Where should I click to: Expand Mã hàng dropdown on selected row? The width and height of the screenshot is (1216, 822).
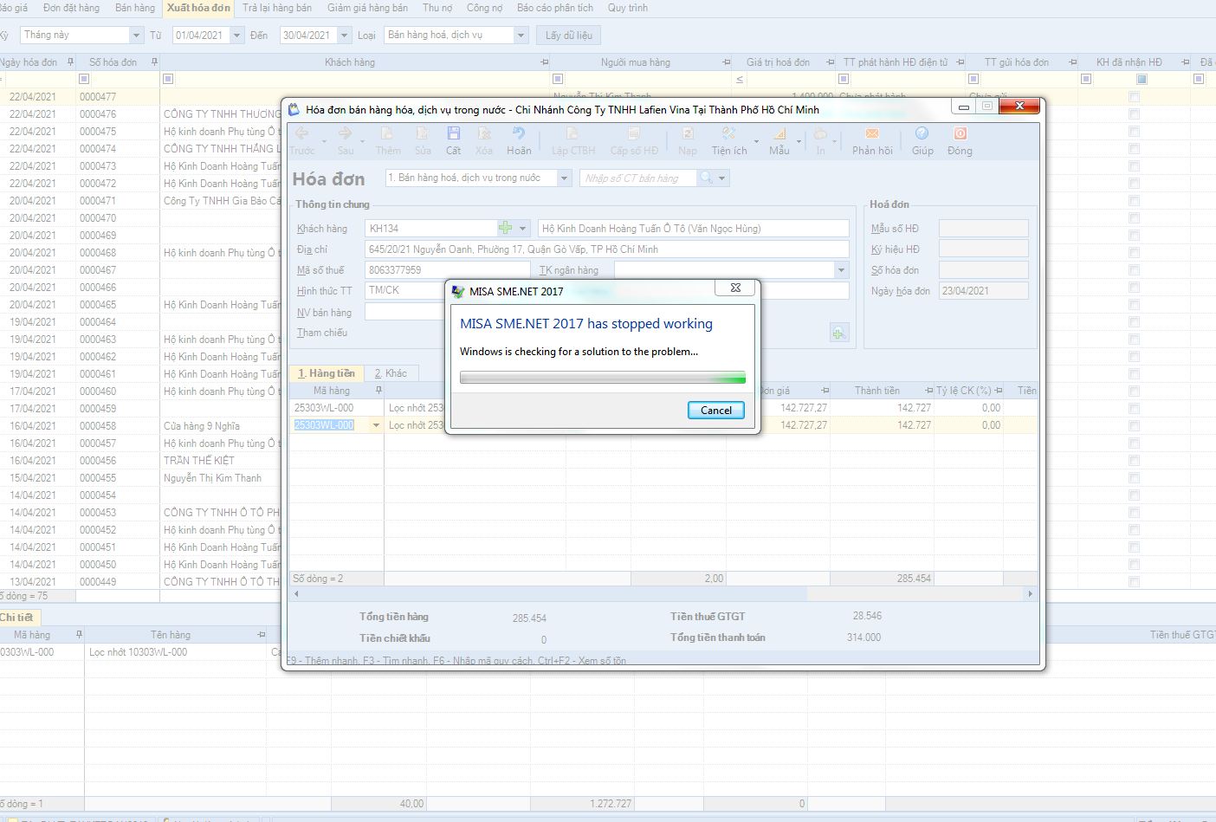coord(376,425)
